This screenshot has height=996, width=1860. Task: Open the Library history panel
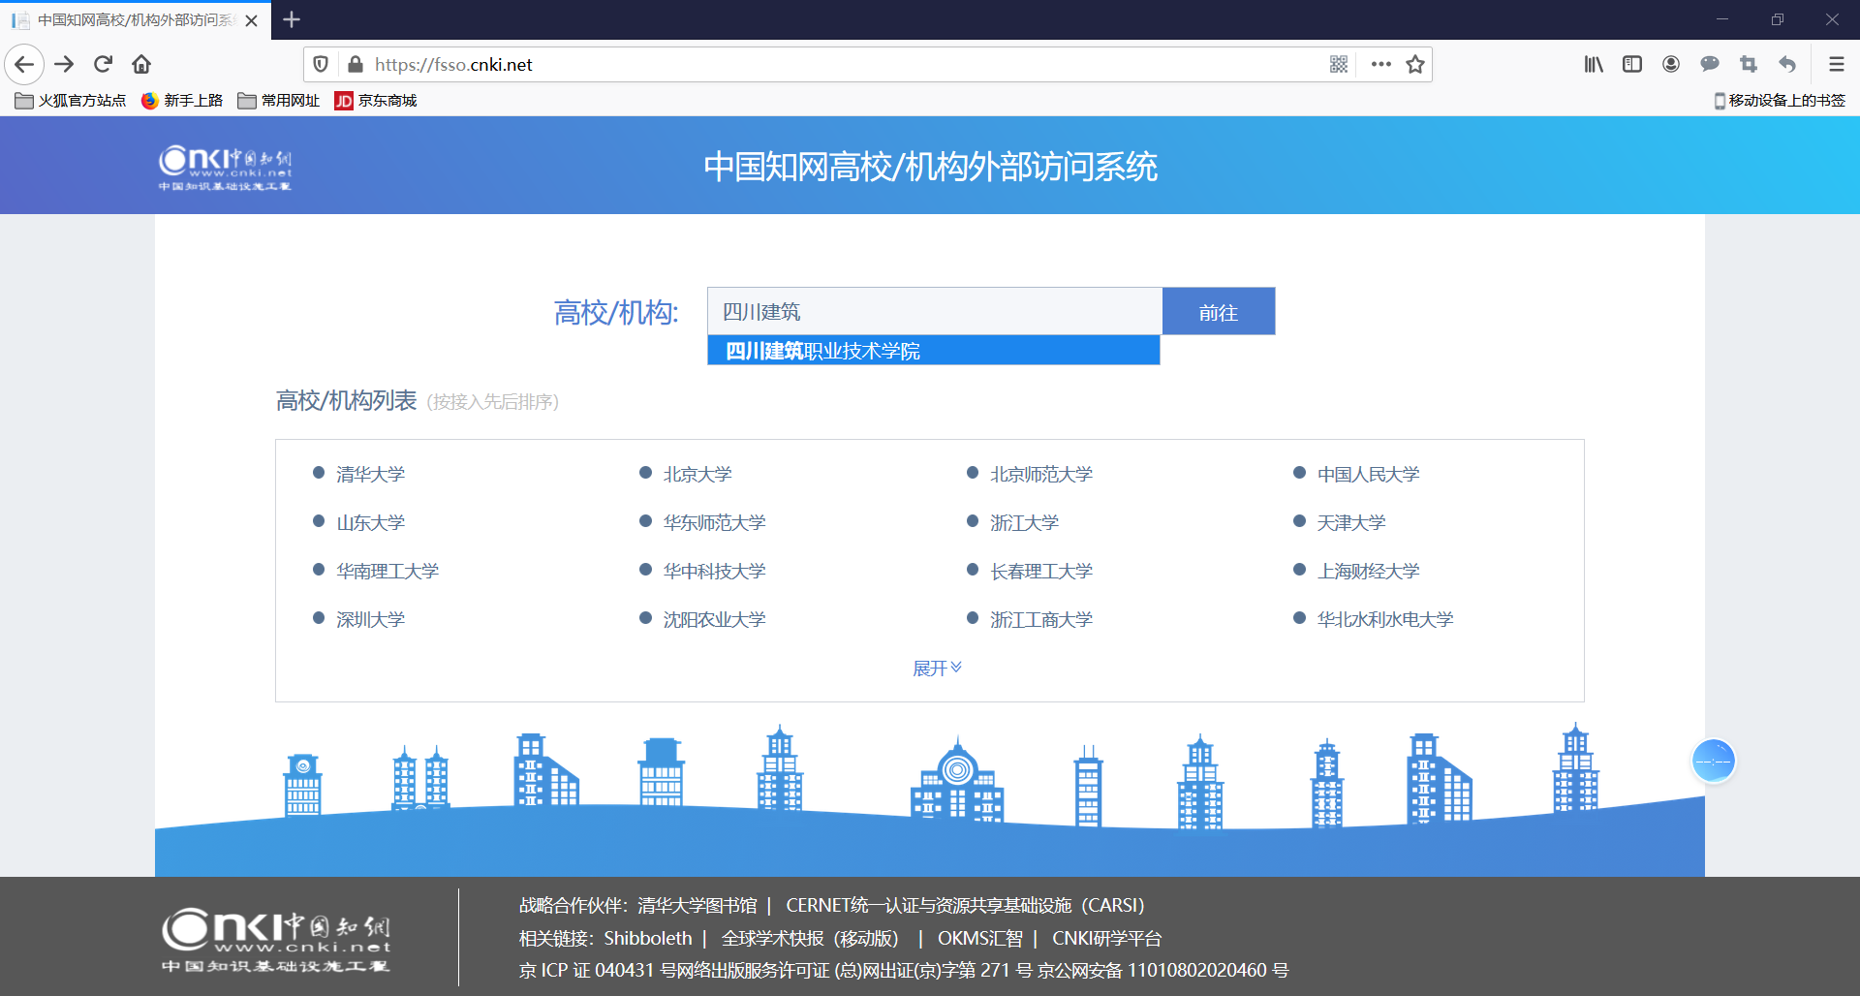1594,64
